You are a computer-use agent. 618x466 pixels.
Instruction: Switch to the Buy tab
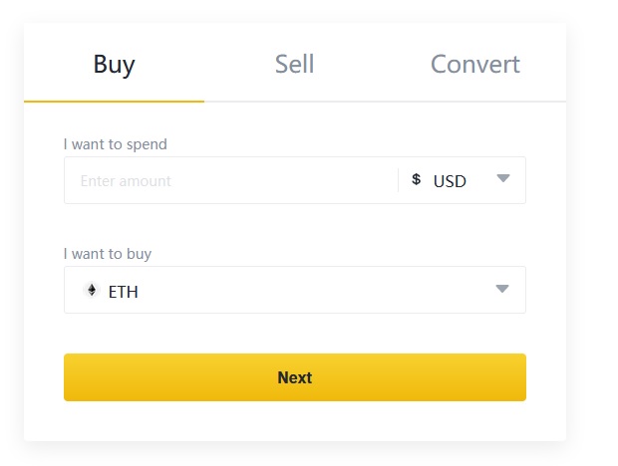pos(114,65)
